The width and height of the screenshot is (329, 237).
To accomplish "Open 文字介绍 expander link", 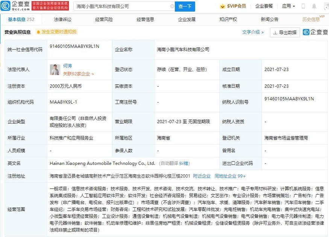I will 253,32.
